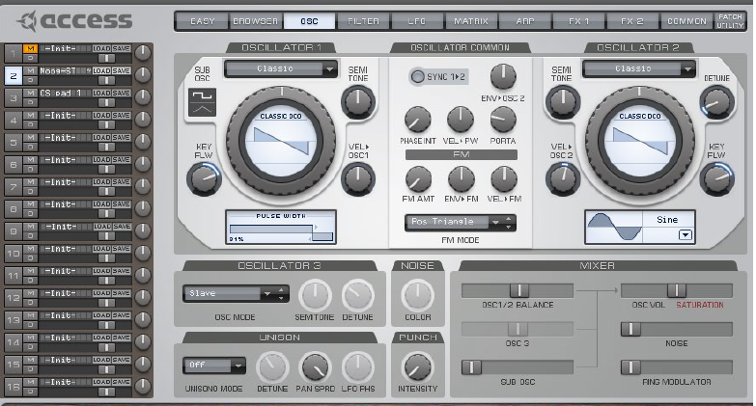The height and width of the screenshot is (406, 756).
Task: Switch to the Matrix tab
Action: point(470,21)
